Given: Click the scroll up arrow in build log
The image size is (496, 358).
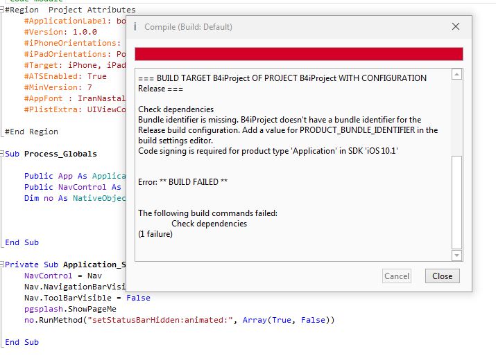Looking at the screenshot, I should [x=456, y=75].
